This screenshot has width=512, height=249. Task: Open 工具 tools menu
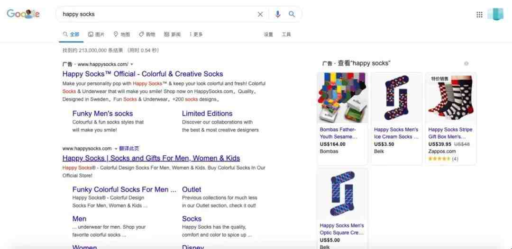click(286, 34)
